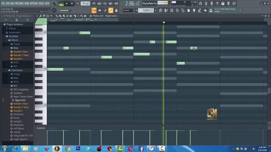This screenshot has height=152, width=271.
Task: Toggle the typing keyboard to piano button
Action: click(x=94, y=10)
